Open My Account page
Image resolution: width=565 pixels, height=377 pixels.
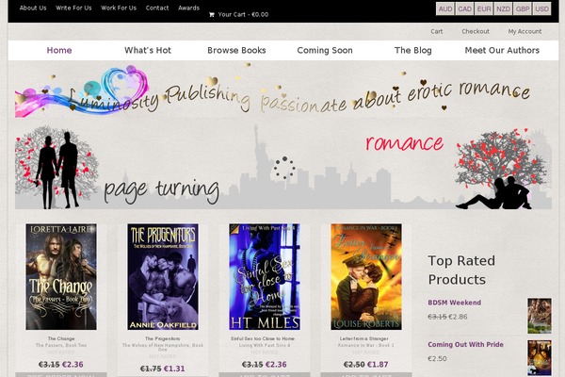525,31
